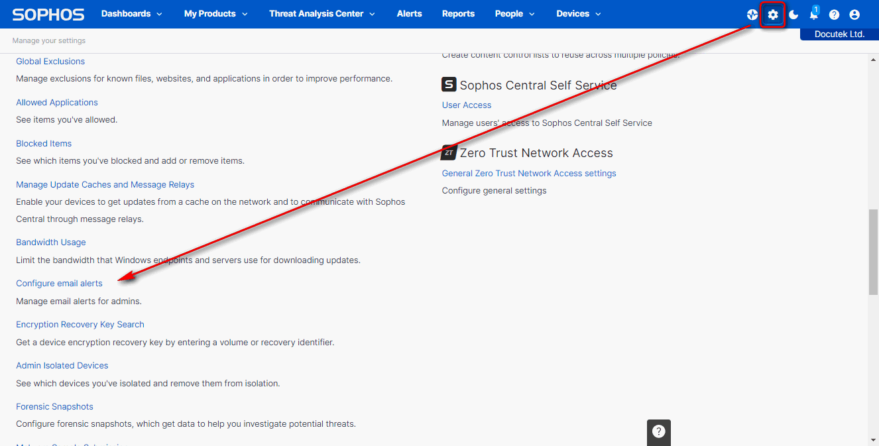Click 'Get a device encryption recovery key' text
This screenshot has height=446, width=879.
tap(175, 343)
